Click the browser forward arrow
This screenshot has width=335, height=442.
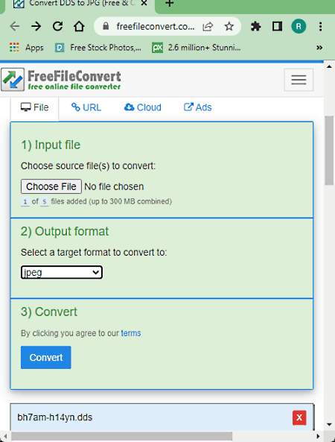36,27
